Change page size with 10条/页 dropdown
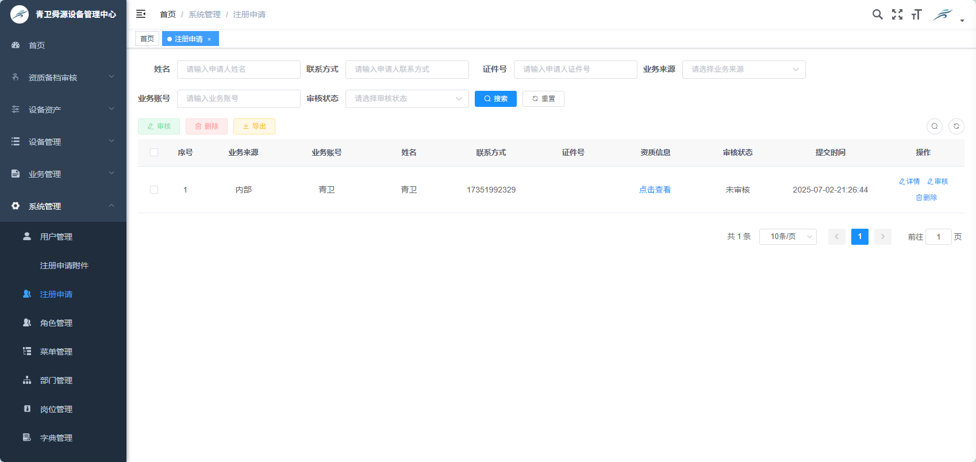 [x=787, y=237]
